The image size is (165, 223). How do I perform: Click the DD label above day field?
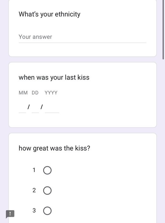point(35,93)
